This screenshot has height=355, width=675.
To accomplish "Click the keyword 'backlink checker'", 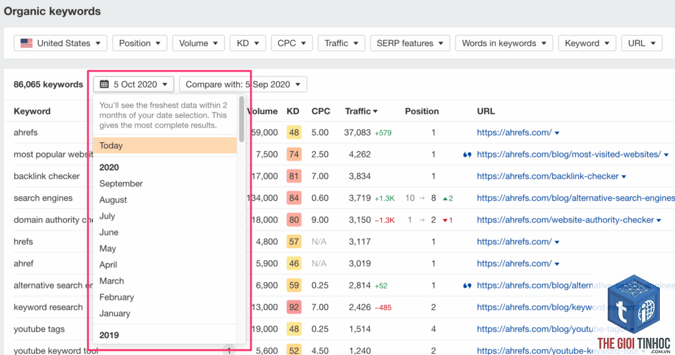I will click(47, 177).
